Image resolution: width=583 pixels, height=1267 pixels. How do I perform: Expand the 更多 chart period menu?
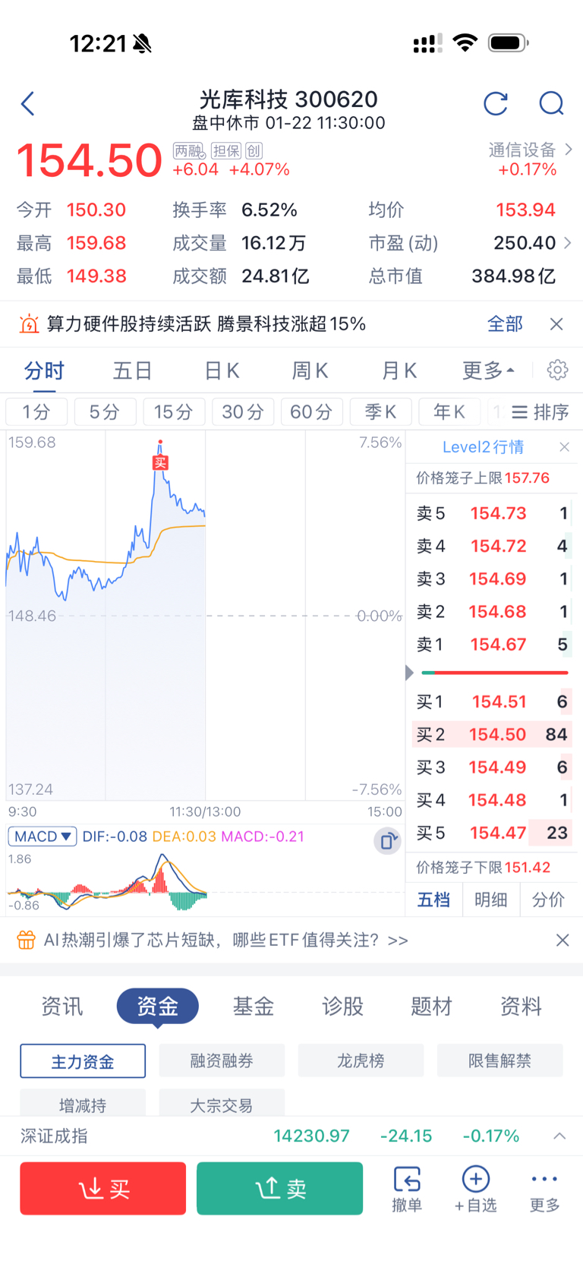(488, 370)
